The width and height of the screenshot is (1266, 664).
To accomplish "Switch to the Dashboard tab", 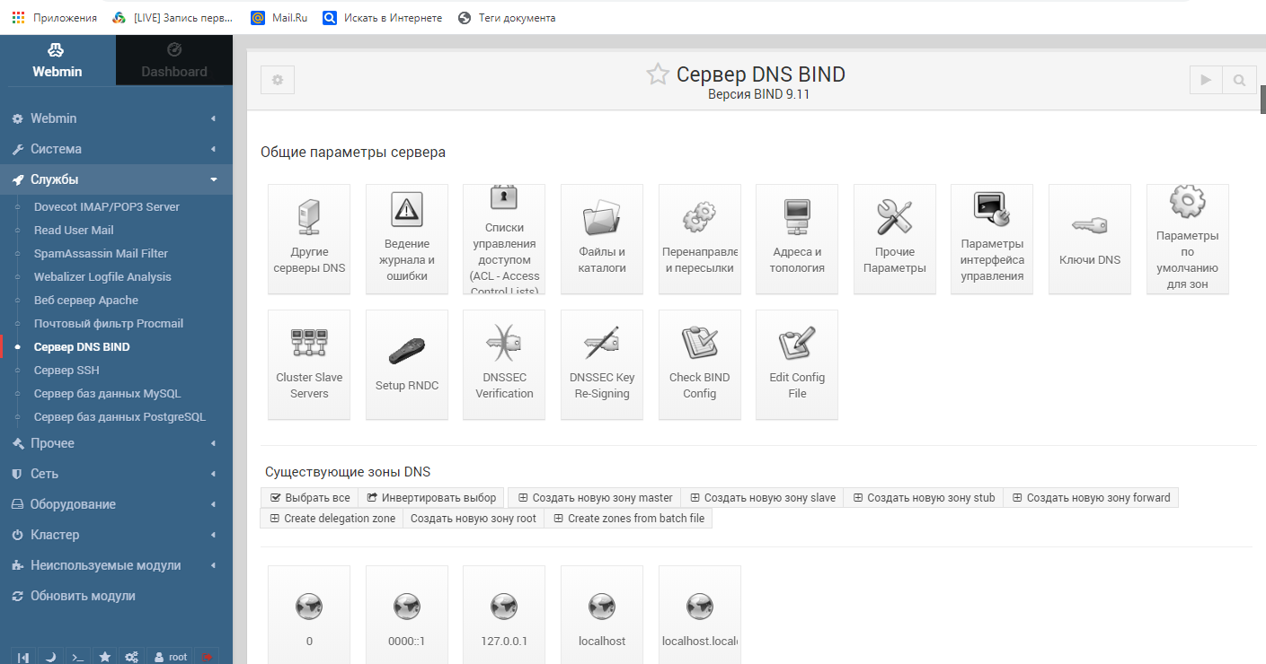I will tap(174, 61).
